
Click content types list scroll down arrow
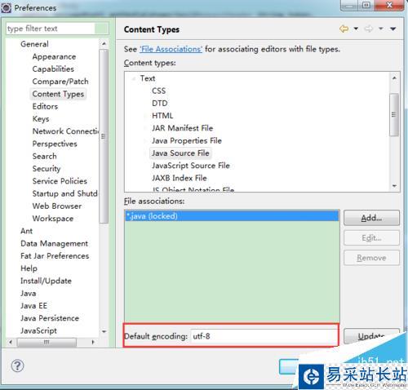(x=394, y=186)
